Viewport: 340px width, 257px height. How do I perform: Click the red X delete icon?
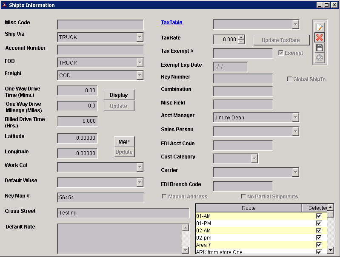click(319, 37)
